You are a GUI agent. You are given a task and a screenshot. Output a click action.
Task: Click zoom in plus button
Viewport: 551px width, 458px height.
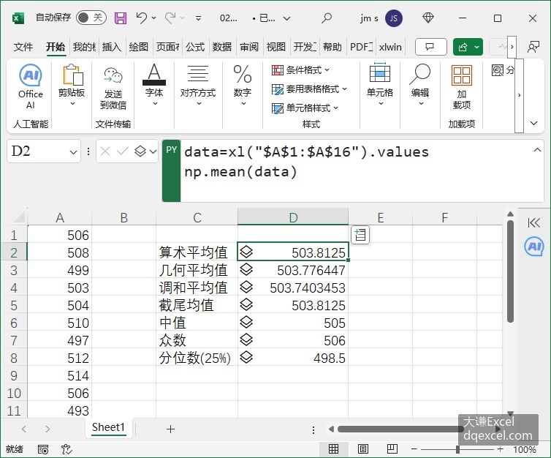click(x=501, y=448)
